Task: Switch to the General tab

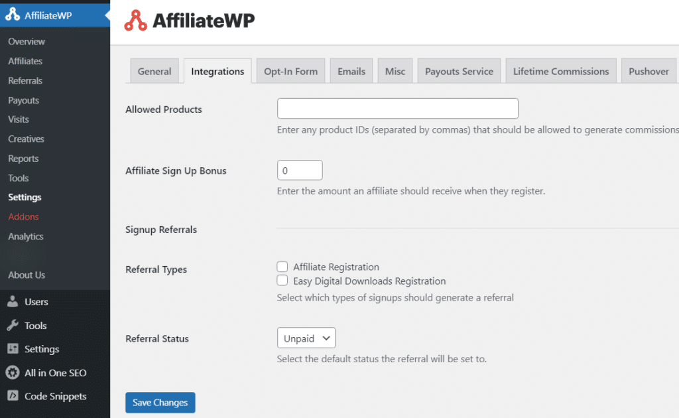Action: pos(154,71)
